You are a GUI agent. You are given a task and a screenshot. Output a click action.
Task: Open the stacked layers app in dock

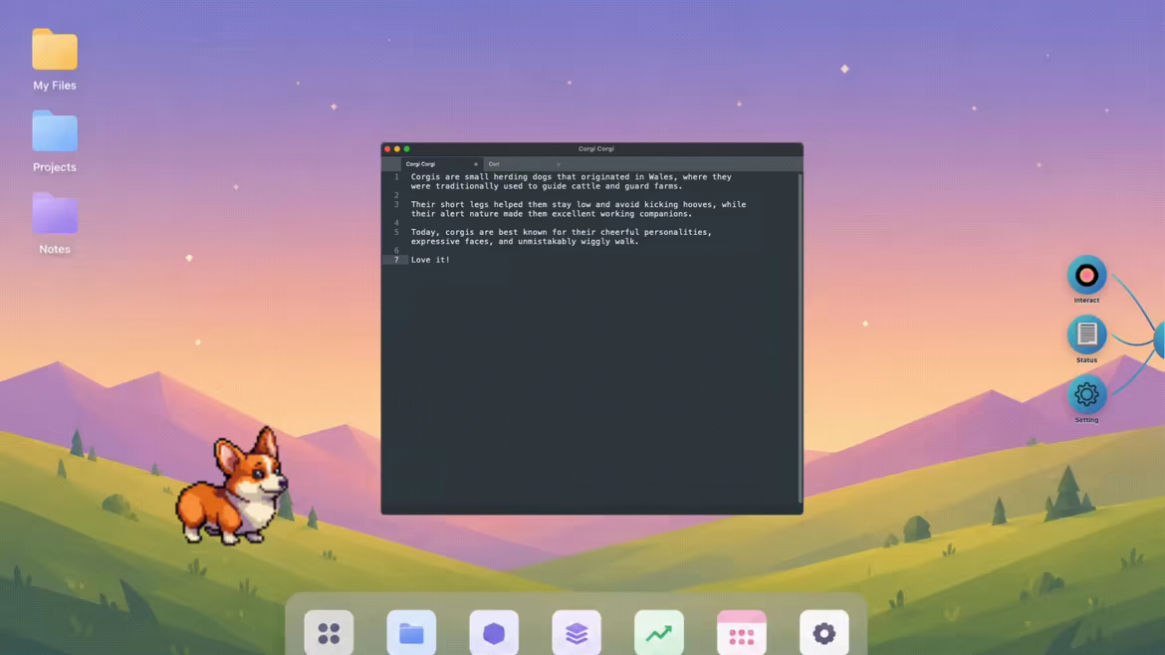coord(577,633)
